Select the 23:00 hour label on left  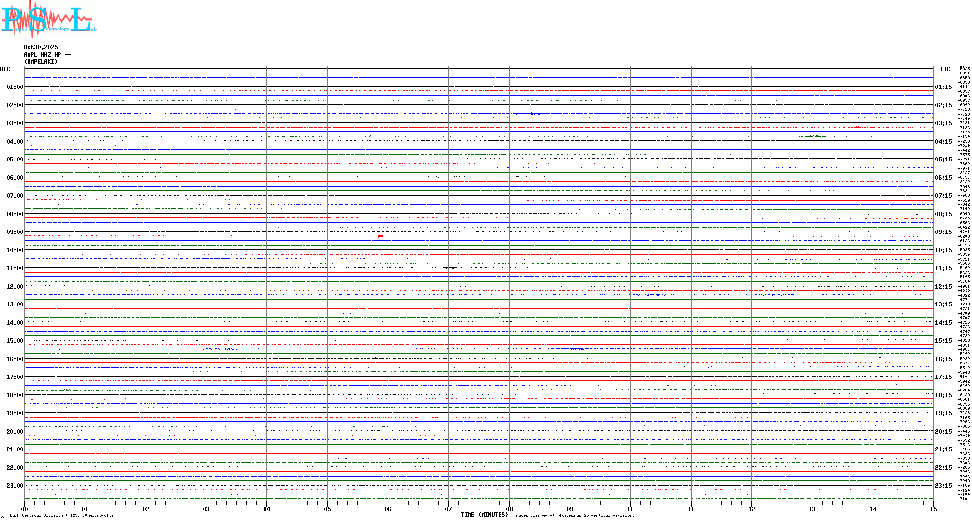click(x=15, y=486)
